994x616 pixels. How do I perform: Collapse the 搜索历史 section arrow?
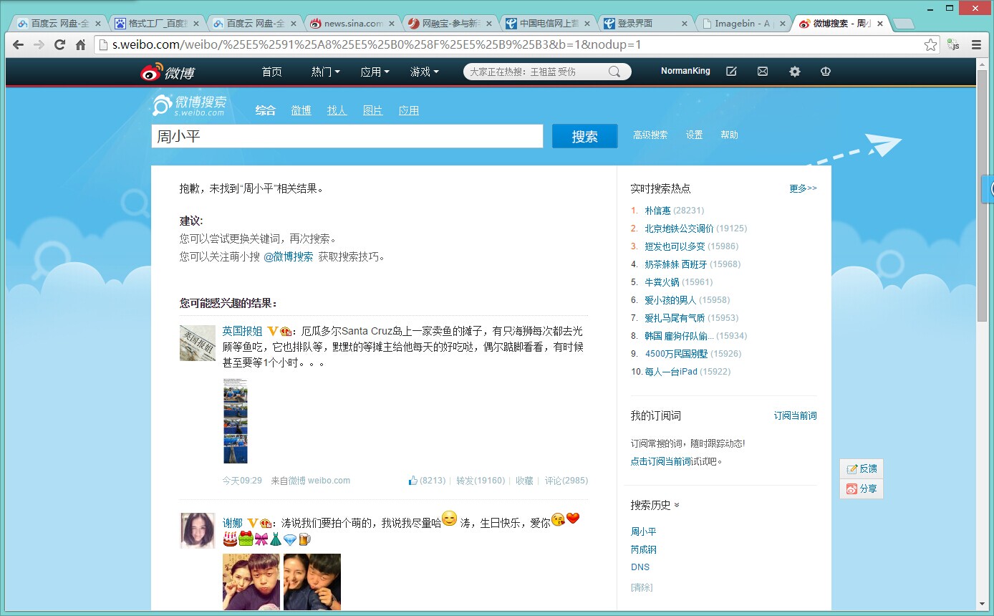(x=677, y=505)
